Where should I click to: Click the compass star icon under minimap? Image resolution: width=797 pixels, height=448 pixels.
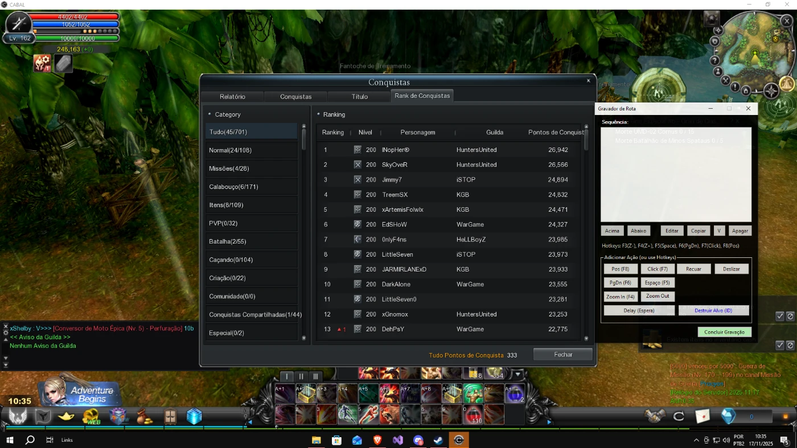[771, 91]
